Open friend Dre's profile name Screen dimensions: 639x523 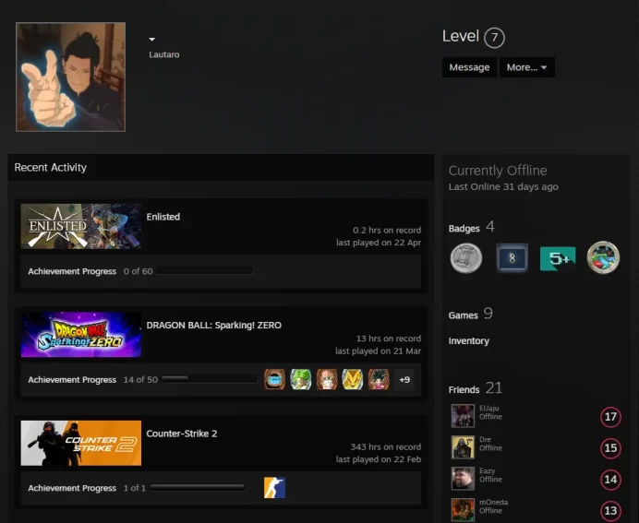tap(485, 439)
